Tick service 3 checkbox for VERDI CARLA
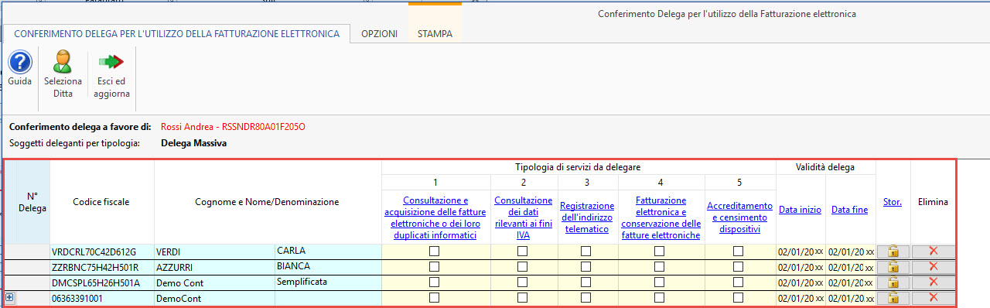Viewport: 990px width, 308px height. click(586, 252)
